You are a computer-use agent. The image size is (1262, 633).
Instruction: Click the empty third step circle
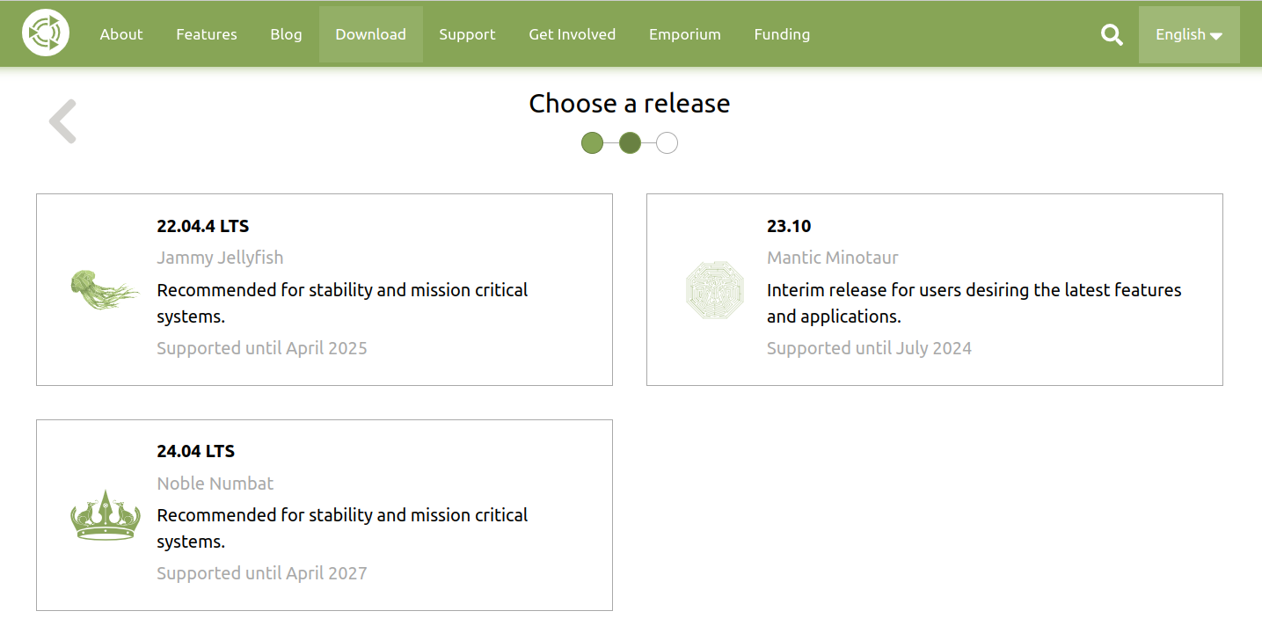(x=667, y=142)
